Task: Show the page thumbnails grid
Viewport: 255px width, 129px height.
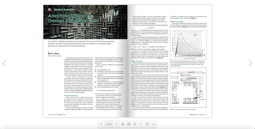Action: (129, 124)
